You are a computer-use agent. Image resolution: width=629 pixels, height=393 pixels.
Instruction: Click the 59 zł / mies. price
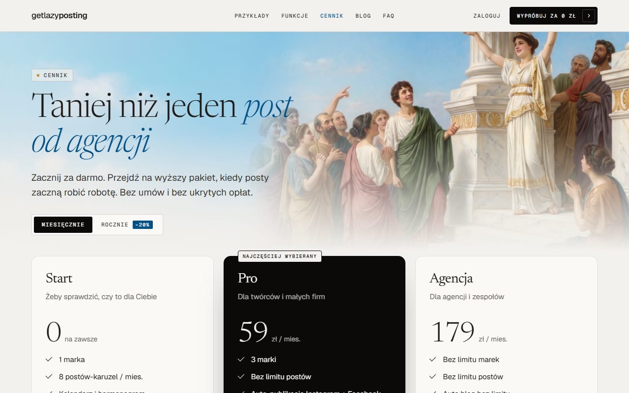coord(269,332)
